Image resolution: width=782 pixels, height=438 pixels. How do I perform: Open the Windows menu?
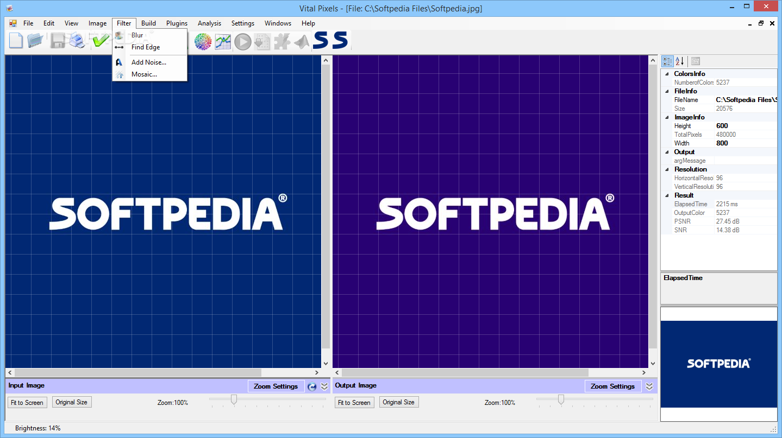click(x=278, y=23)
